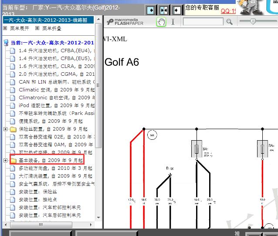
Task: Open 2.0 升汽油发动机, CGMA entry
Action: tap(57, 74)
